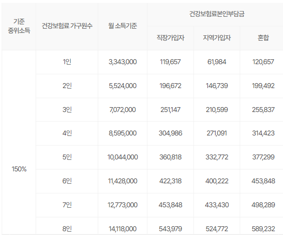Click the 기준 중위소득 column header
The width and height of the screenshot is (283, 235).
coord(19,26)
